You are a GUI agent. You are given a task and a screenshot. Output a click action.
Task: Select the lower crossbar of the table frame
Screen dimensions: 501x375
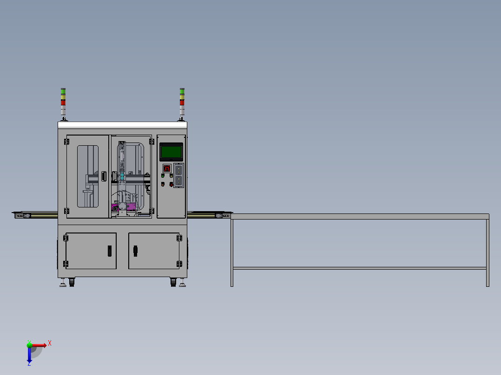(360, 268)
